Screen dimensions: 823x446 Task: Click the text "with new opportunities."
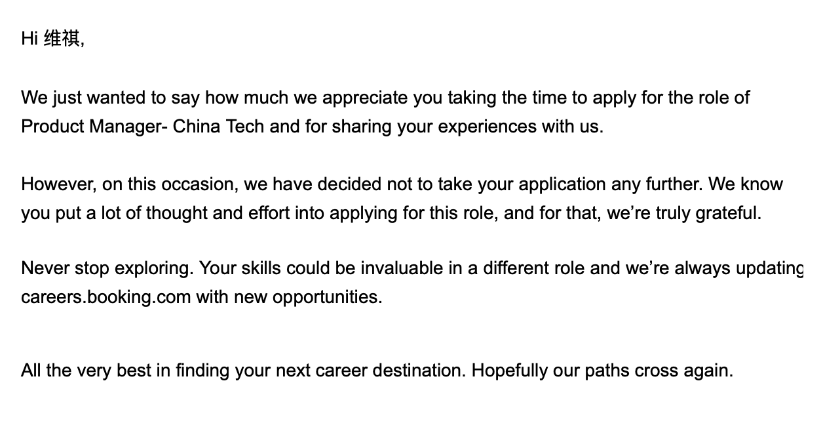click(x=289, y=297)
